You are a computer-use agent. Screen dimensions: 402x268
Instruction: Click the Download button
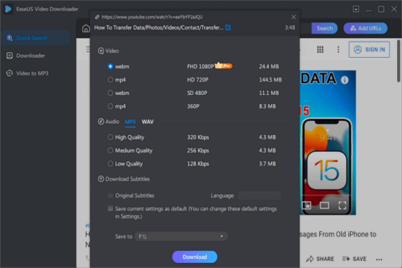[195, 257]
